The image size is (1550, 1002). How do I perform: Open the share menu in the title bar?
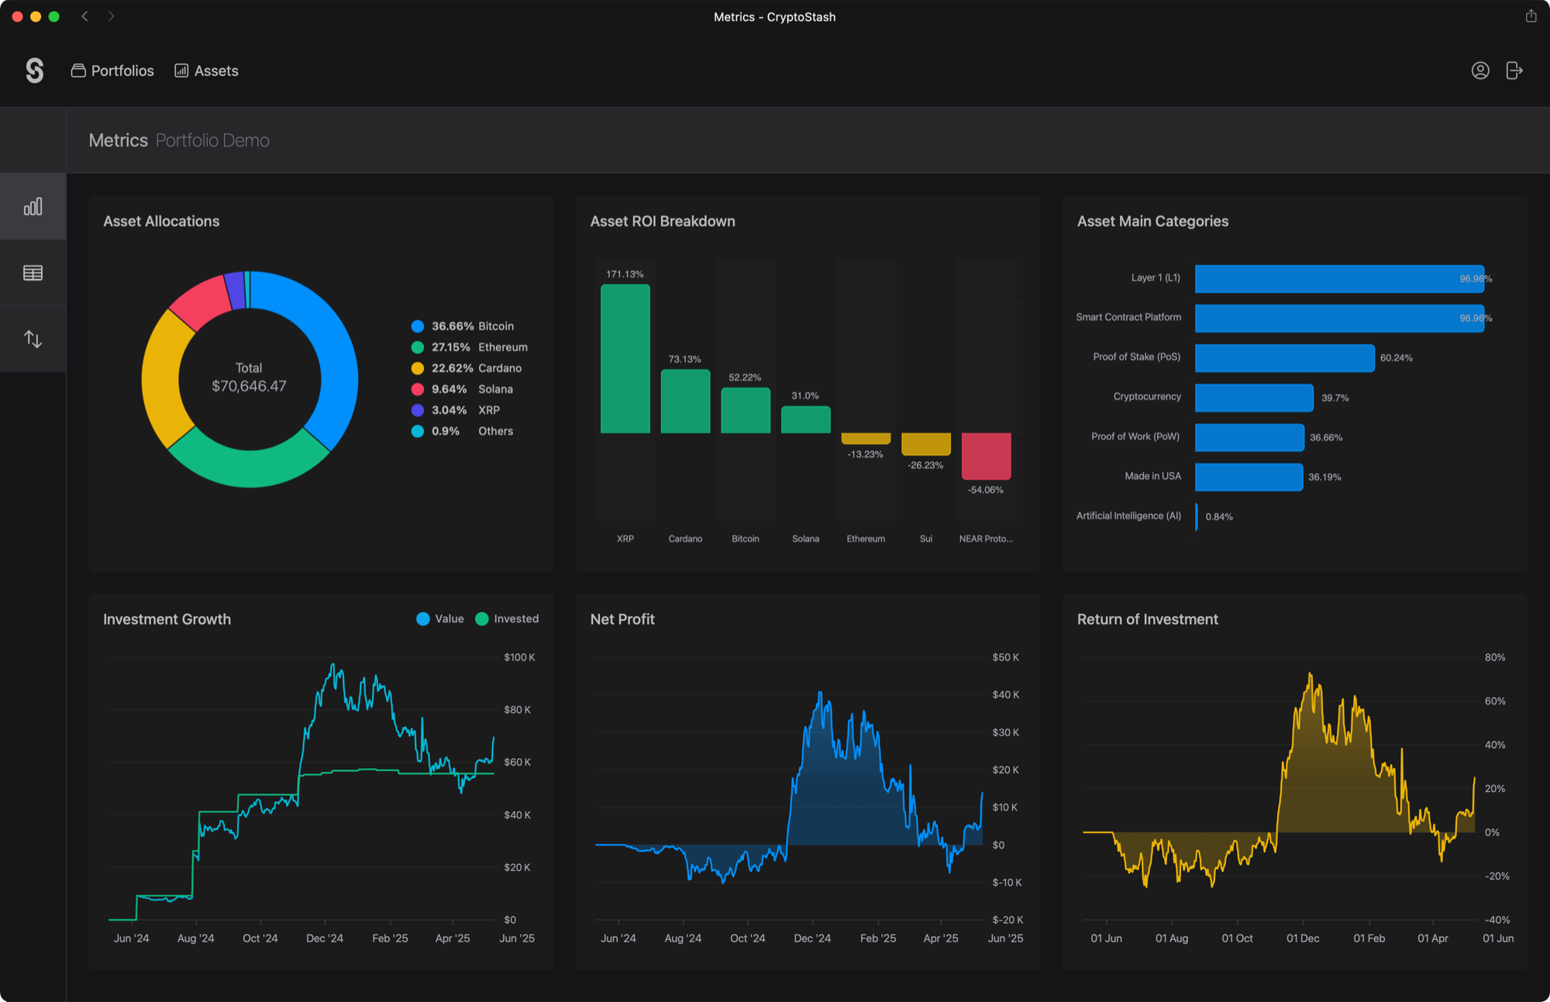click(x=1531, y=15)
